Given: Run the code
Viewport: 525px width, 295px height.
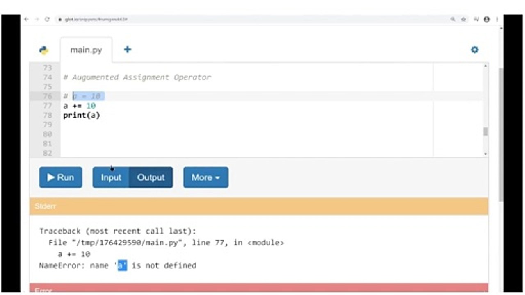Looking at the screenshot, I should [61, 177].
